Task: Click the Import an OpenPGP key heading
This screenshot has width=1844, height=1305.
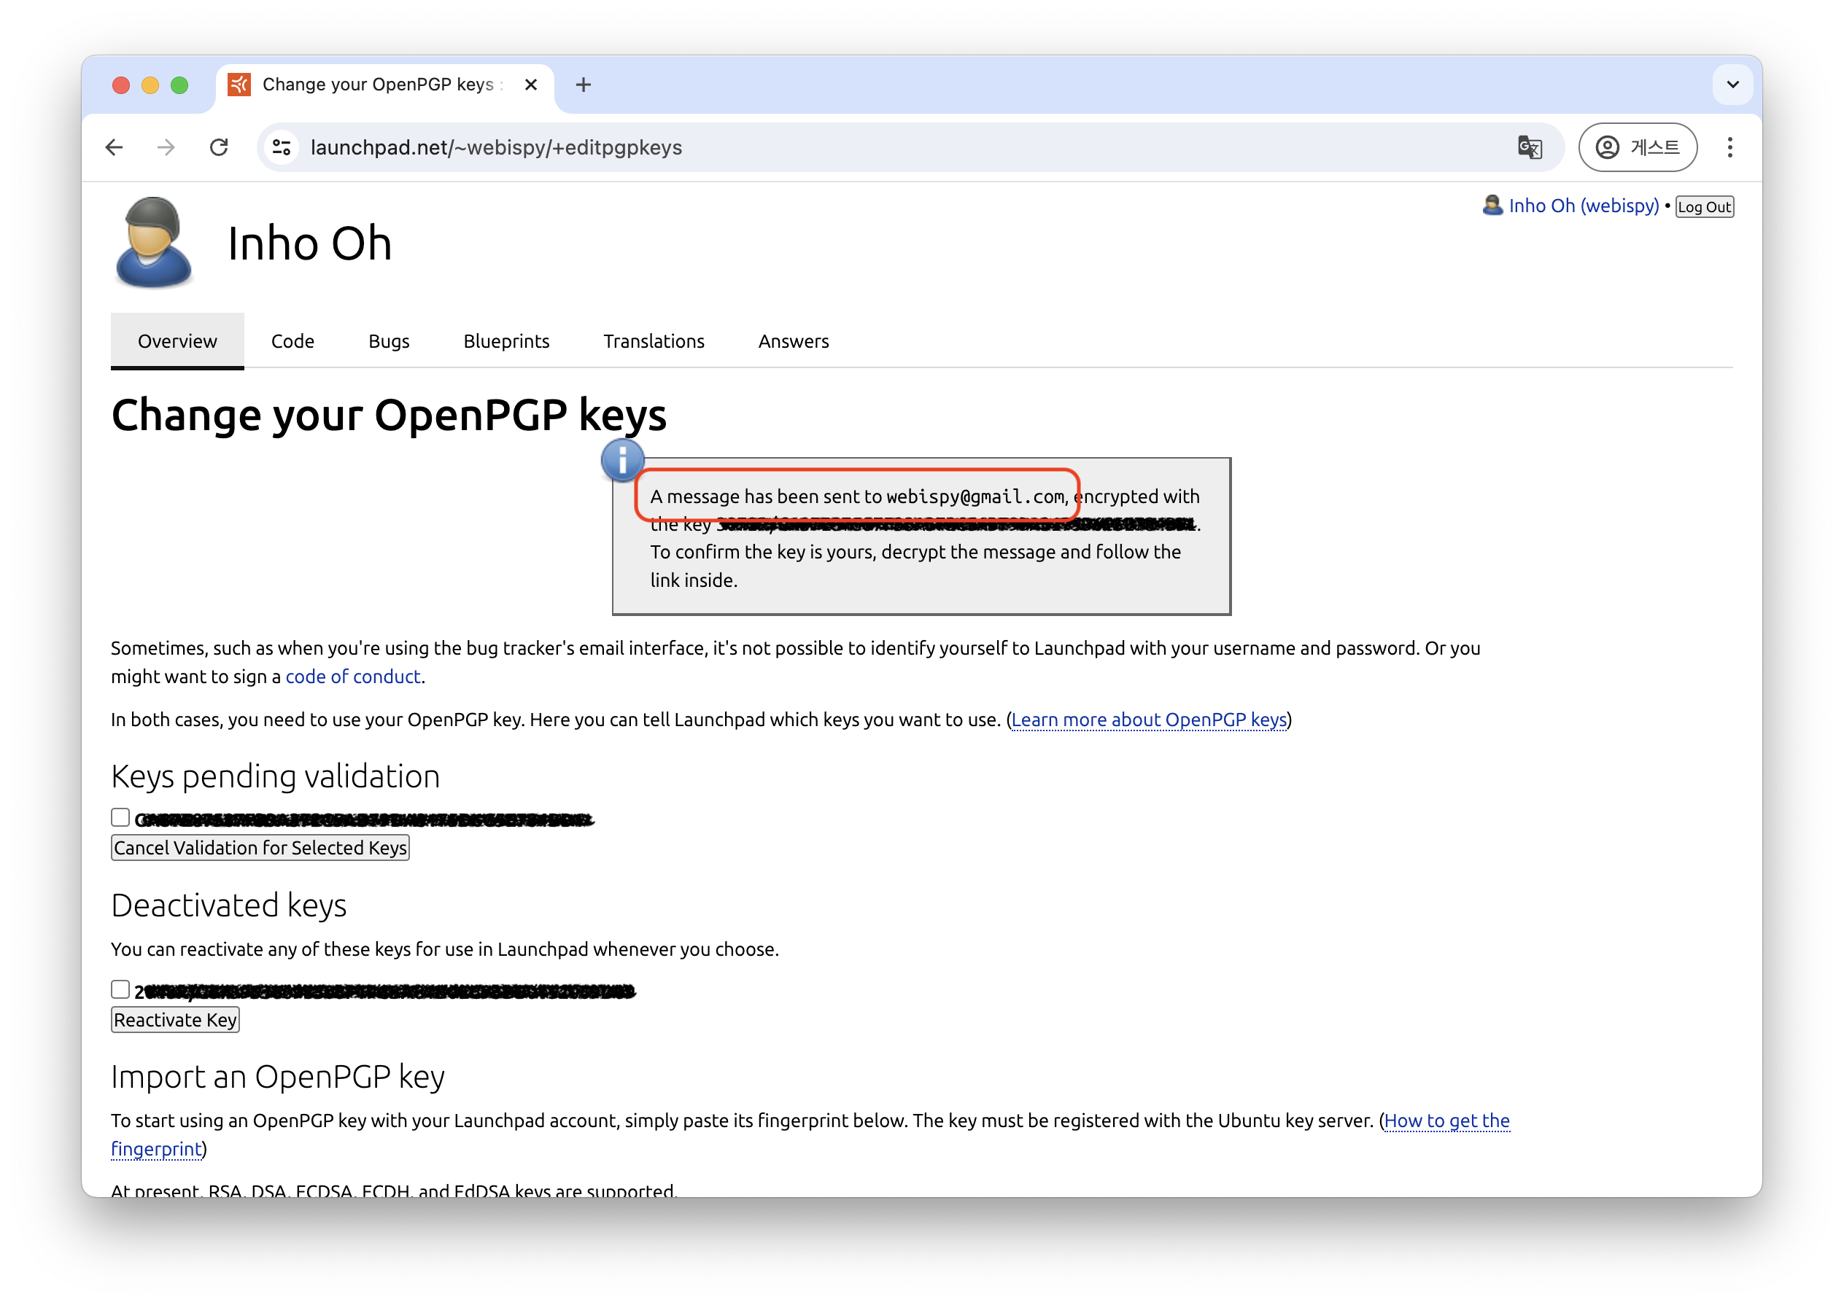Action: pyautogui.click(x=277, y=1076)
